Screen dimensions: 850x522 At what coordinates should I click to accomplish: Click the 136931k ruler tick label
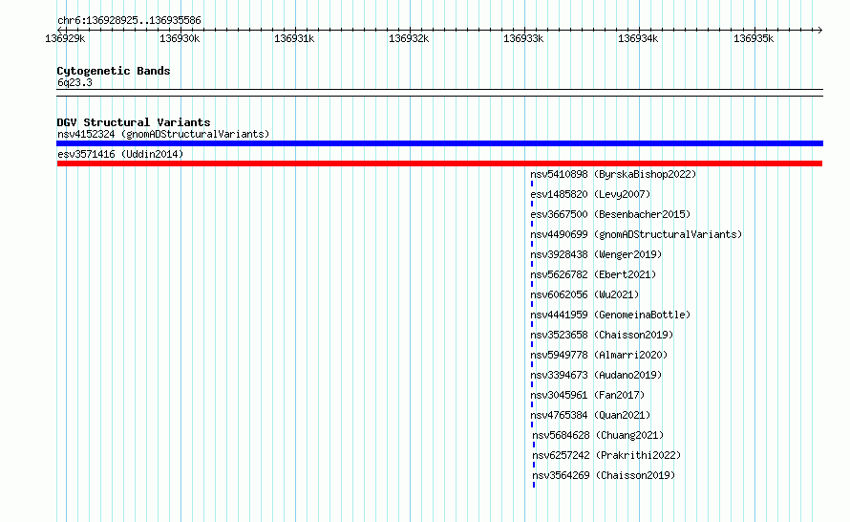[294, 38]
